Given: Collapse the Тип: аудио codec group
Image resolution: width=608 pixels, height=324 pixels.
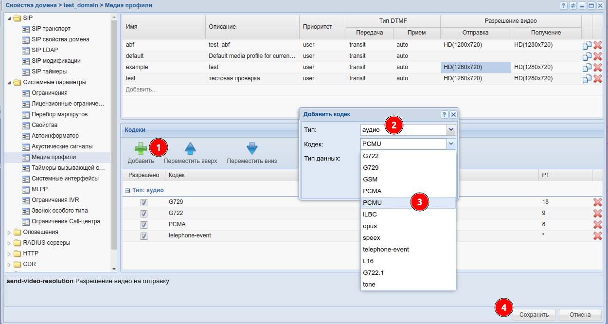Looking at the screenshot, I should pyautogui.click(x=127, y=191).
